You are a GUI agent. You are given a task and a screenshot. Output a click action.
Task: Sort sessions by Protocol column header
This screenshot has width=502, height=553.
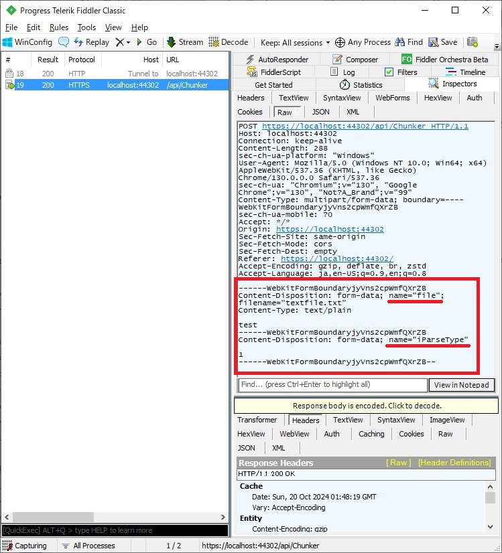click(82, 60)
